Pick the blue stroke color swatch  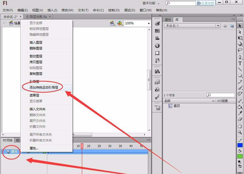(240, 145)
